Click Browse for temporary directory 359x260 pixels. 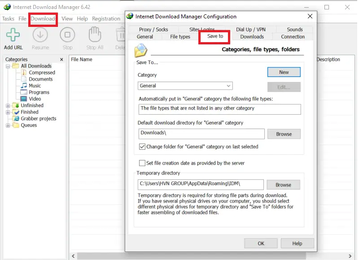pyautogui.click(x=283, y=185)
